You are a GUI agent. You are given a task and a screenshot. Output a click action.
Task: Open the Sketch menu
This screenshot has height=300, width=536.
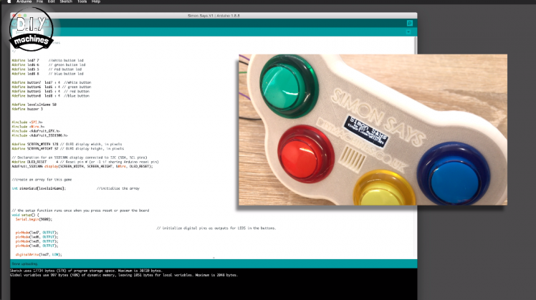[x=66, y=1]
